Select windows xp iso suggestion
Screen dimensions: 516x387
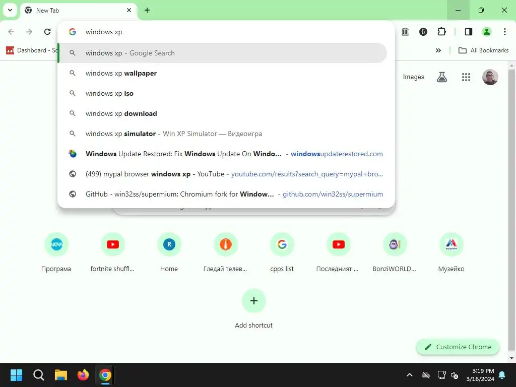pyautogui.click(x=222, y=93)
